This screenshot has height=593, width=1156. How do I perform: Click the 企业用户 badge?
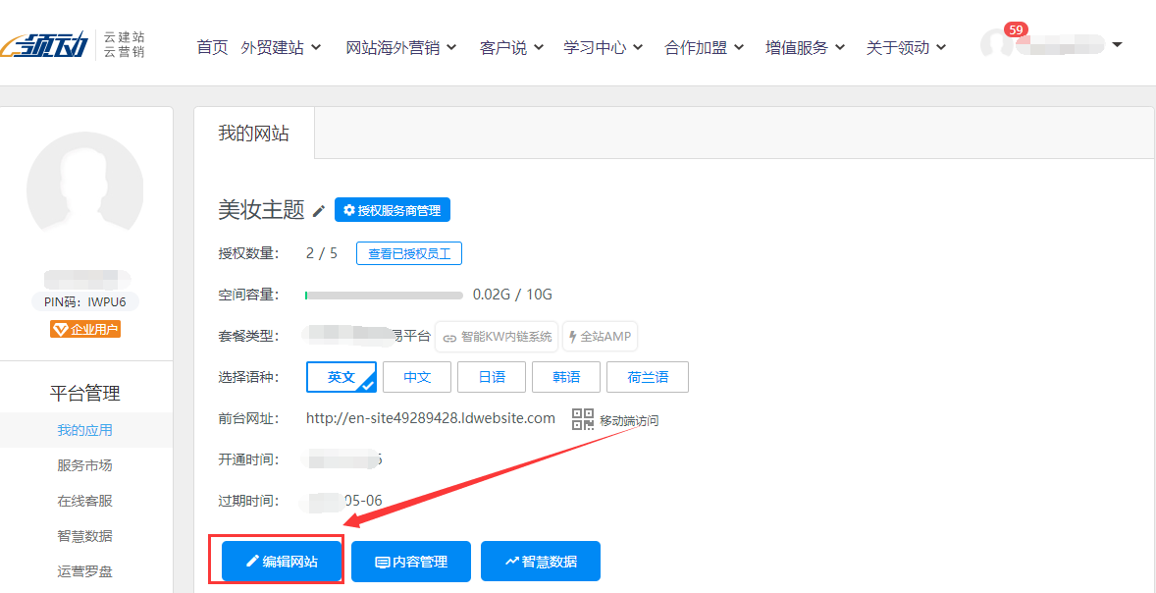click(85, 329)
